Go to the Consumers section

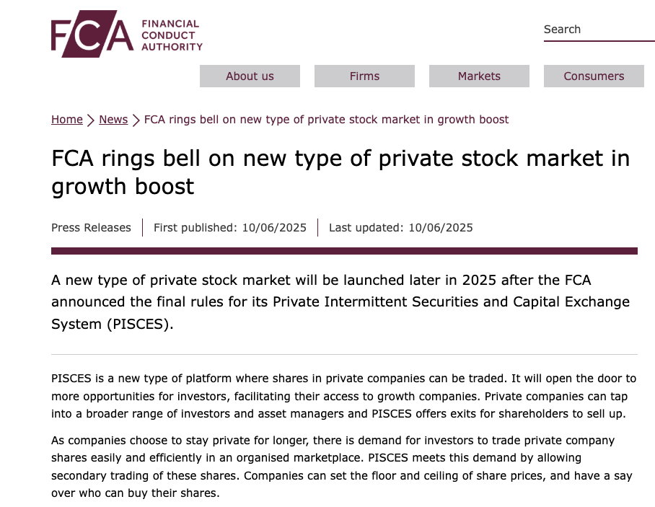tap(594, 76)
